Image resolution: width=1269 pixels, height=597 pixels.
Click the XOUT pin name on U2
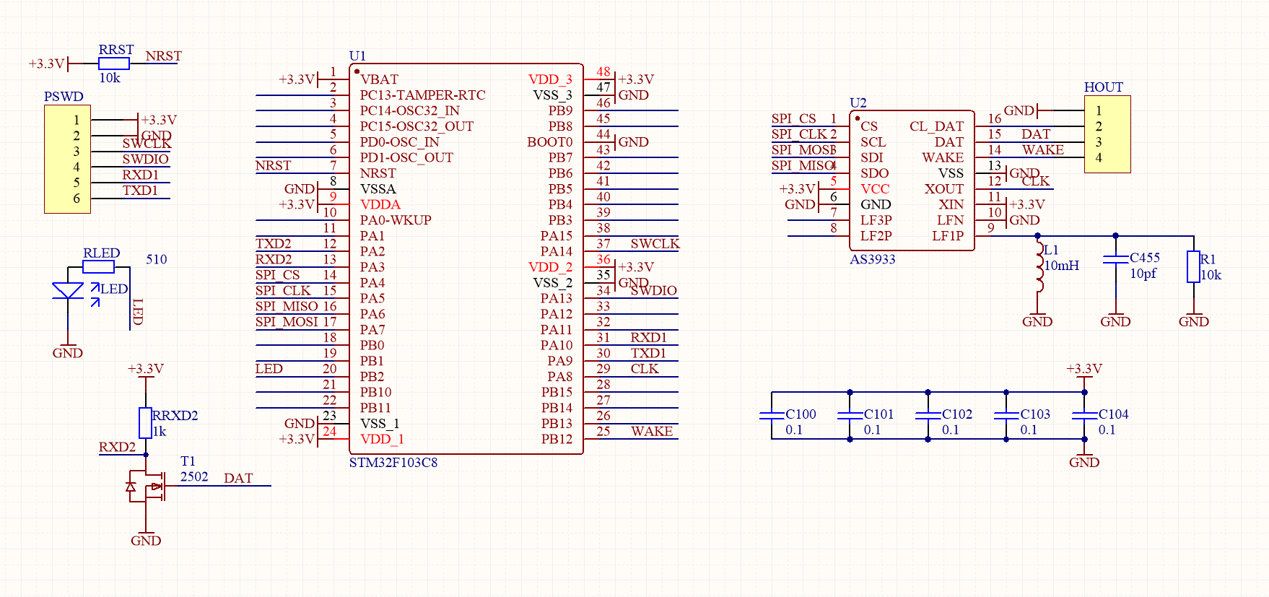pos(944,189)
